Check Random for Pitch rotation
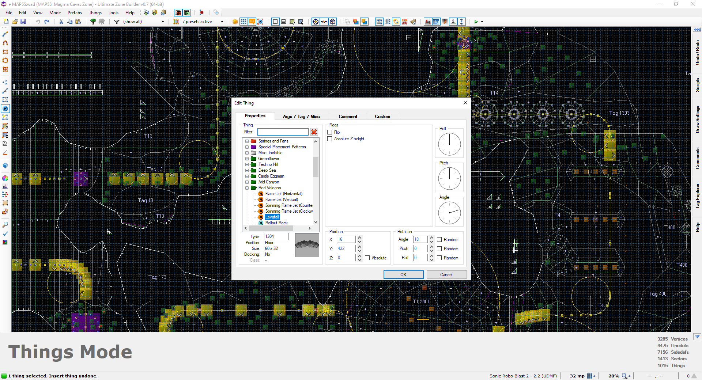Image resolution: width=702 pixels, height=380 pixels. pos(439,249)
